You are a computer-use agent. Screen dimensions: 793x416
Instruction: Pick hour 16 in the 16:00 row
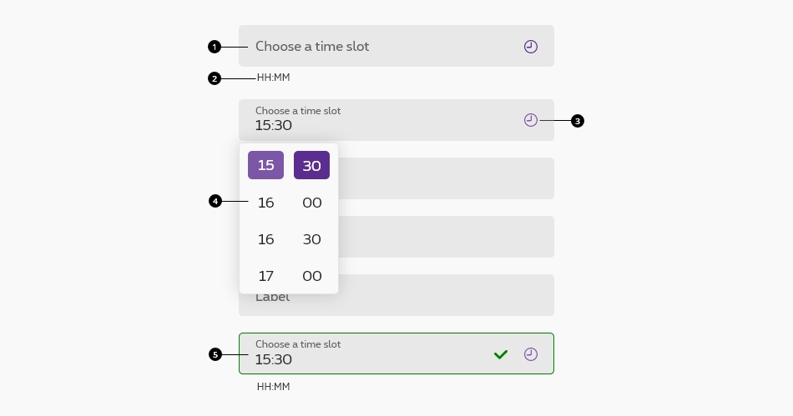pyautogui.click(x=265, y=203)
